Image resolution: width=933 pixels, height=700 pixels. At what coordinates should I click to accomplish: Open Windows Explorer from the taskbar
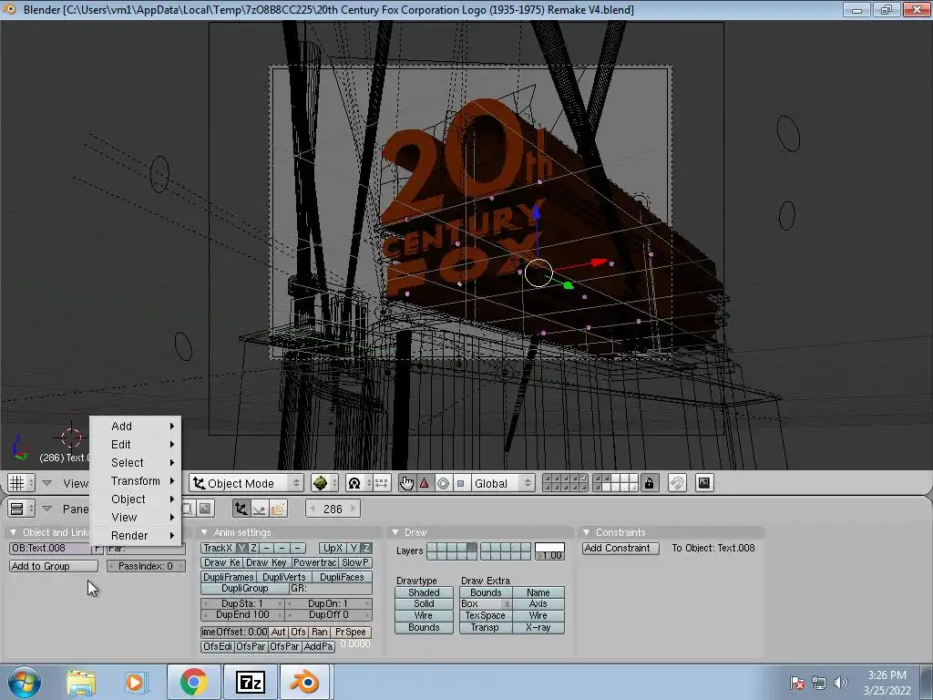point(81,682)
